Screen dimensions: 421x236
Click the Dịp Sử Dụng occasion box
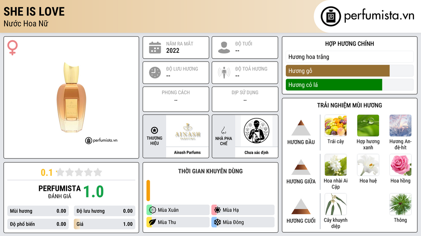245,99
